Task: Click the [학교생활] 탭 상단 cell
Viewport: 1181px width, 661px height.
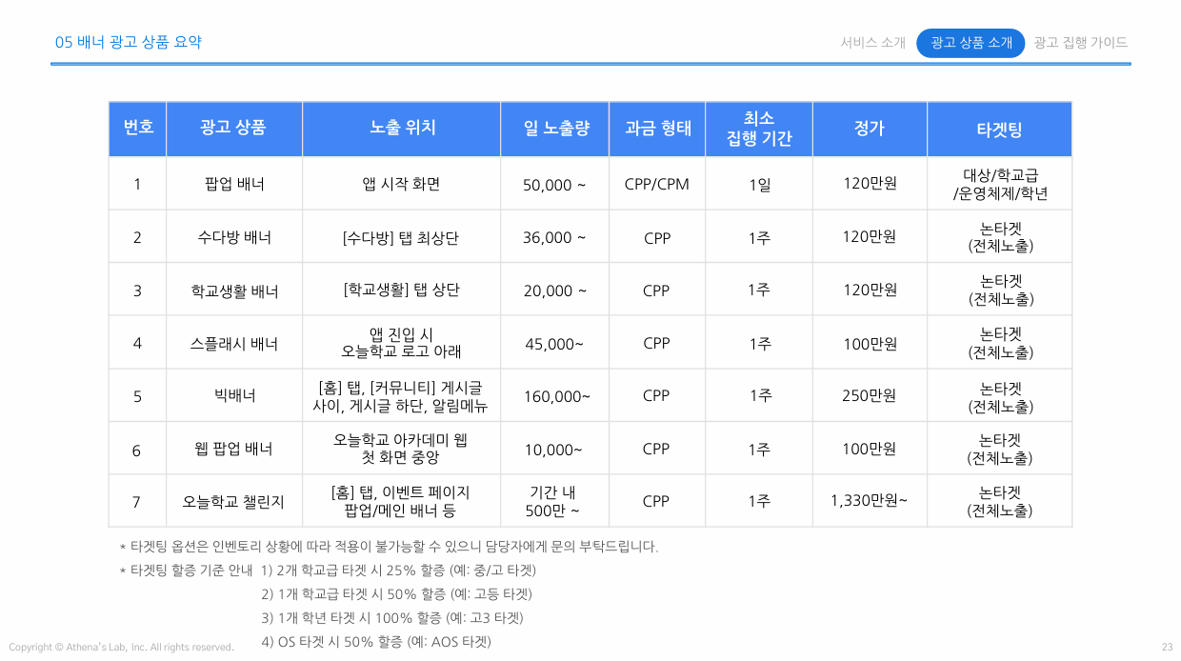Action: point(402,290)
